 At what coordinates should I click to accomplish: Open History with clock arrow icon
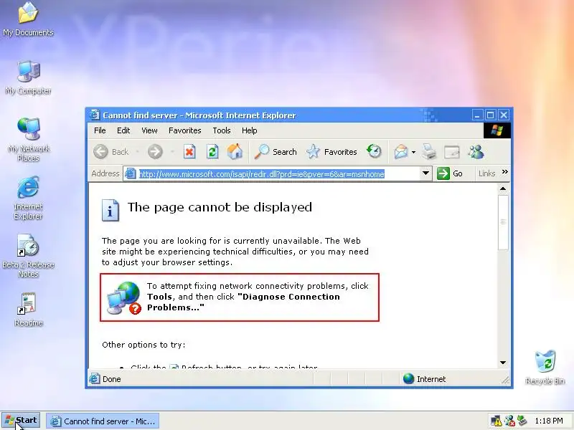pos(374,151)
